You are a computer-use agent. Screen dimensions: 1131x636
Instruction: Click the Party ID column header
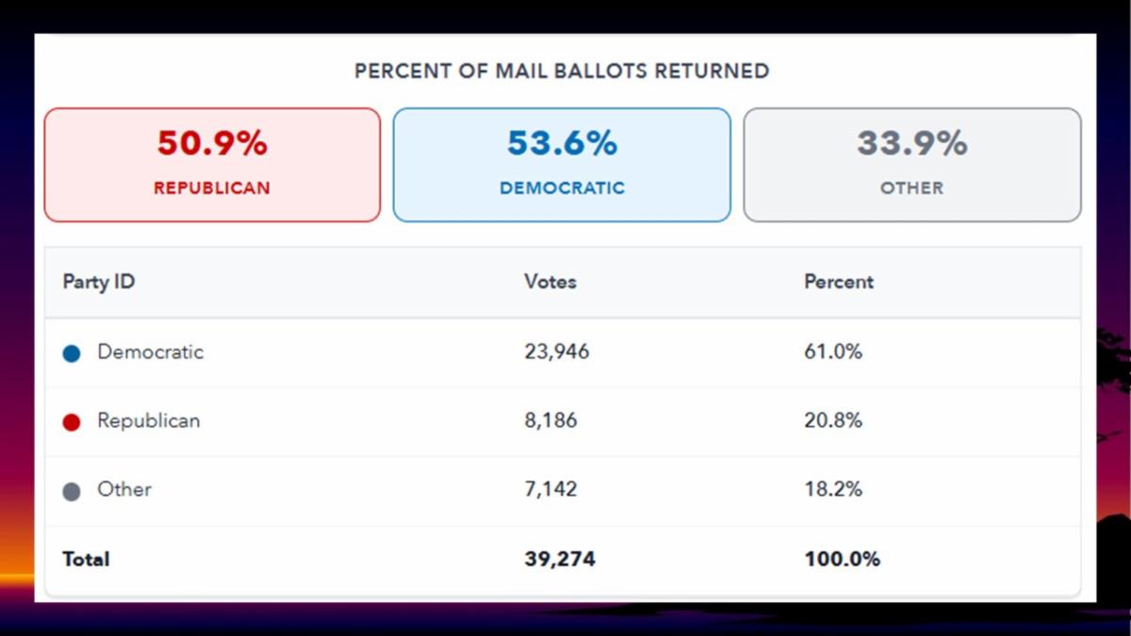[x=99, y=282]
